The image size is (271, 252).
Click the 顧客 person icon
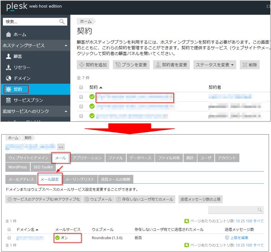8,56
